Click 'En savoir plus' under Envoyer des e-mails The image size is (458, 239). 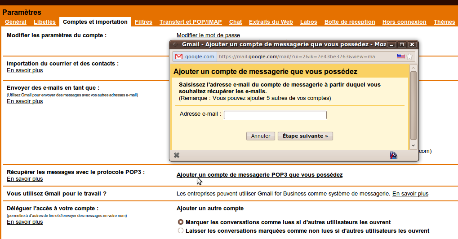tap(25, 101)
